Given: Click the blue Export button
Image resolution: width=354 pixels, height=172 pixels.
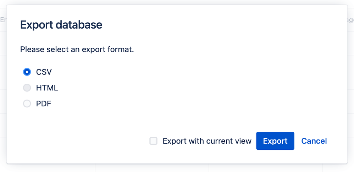Looking at the screenshot, I should (275, 141).
